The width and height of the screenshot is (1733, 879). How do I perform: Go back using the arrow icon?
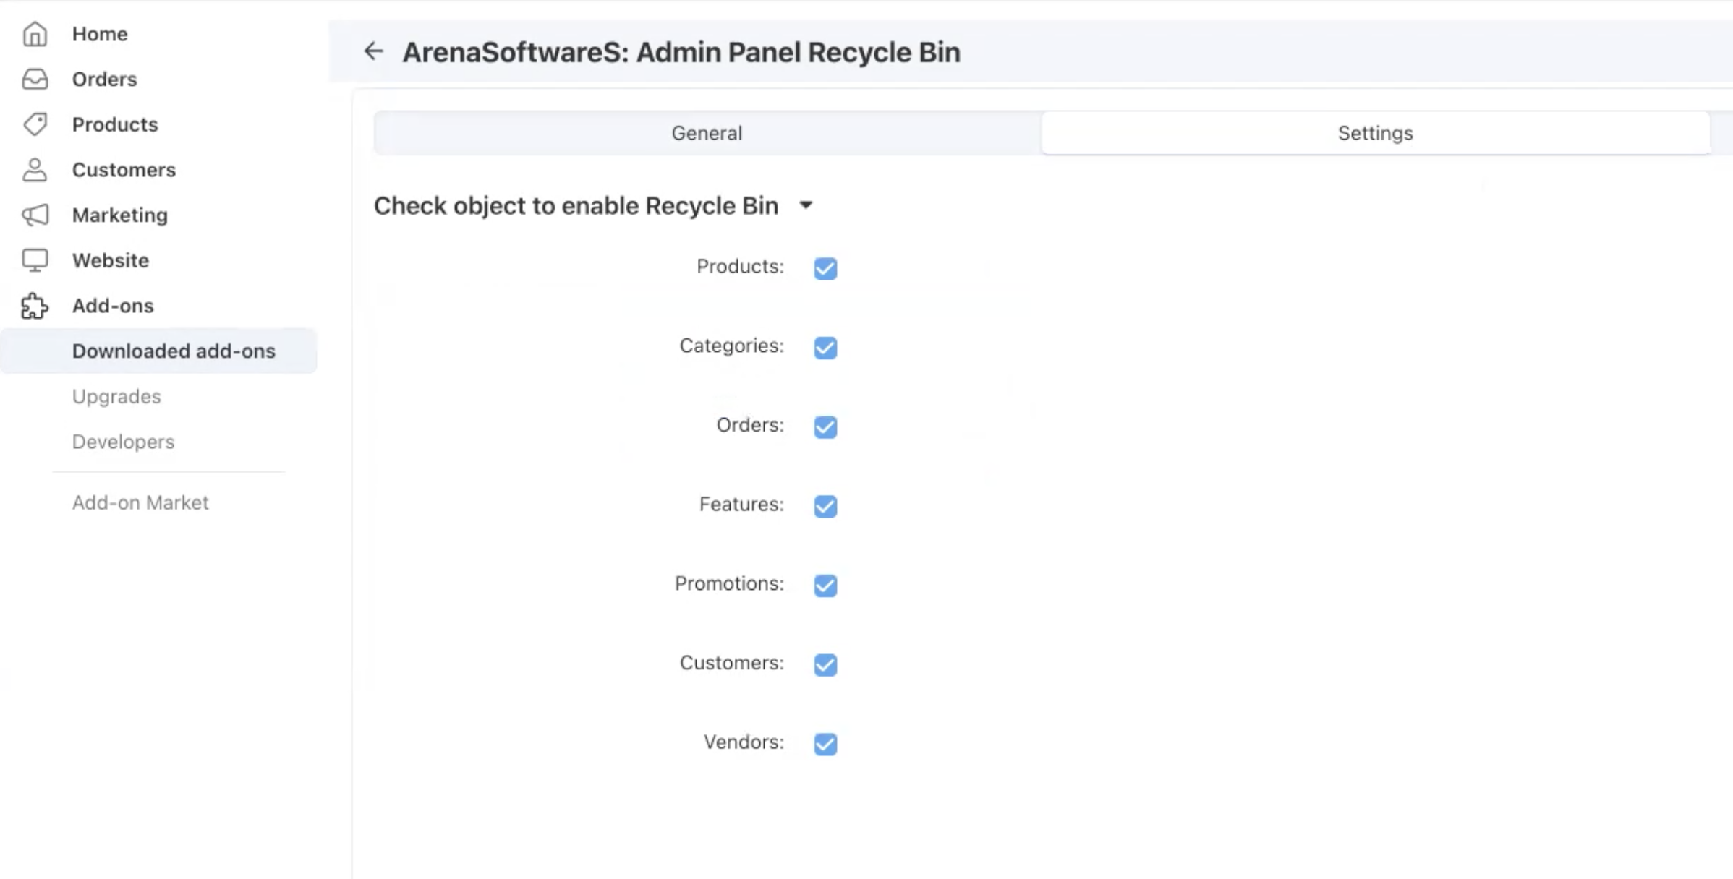373,51
